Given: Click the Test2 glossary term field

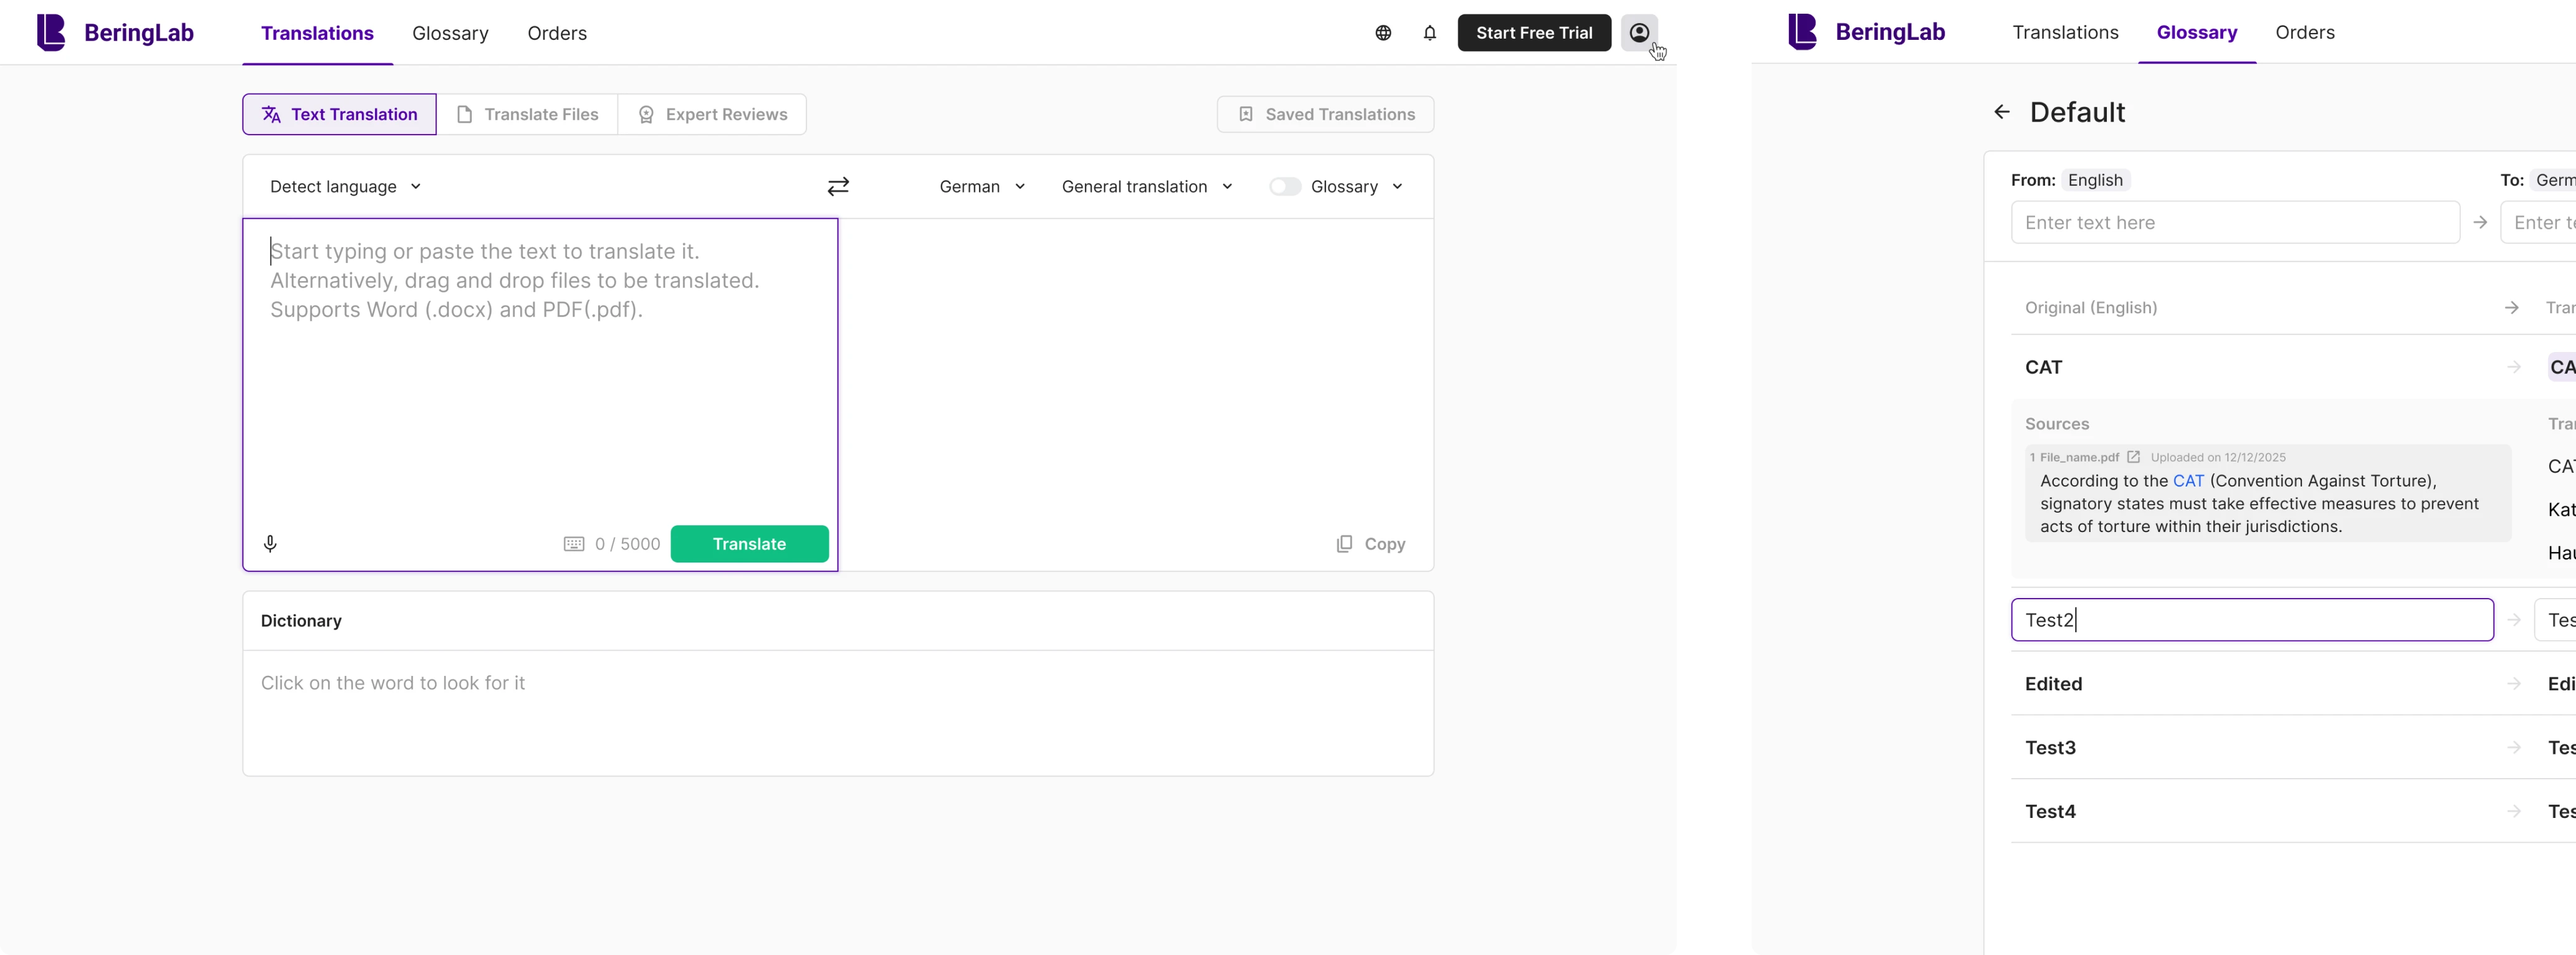Looking at the screenshot, I should click(2251, 620).
